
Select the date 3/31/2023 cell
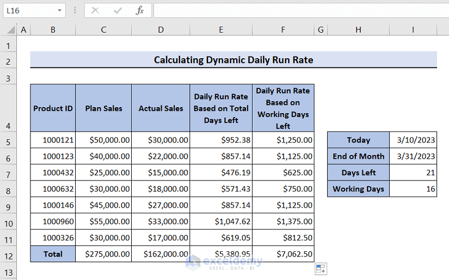coord(413,156)
